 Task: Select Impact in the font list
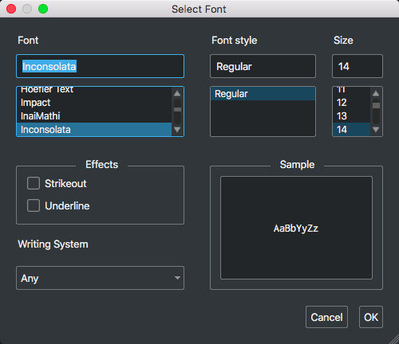click(x=94, y=103)
